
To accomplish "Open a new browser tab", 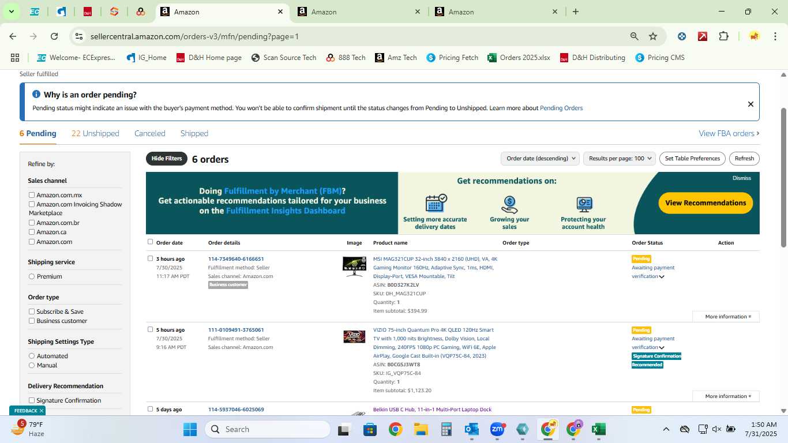I will pos(575,12).
